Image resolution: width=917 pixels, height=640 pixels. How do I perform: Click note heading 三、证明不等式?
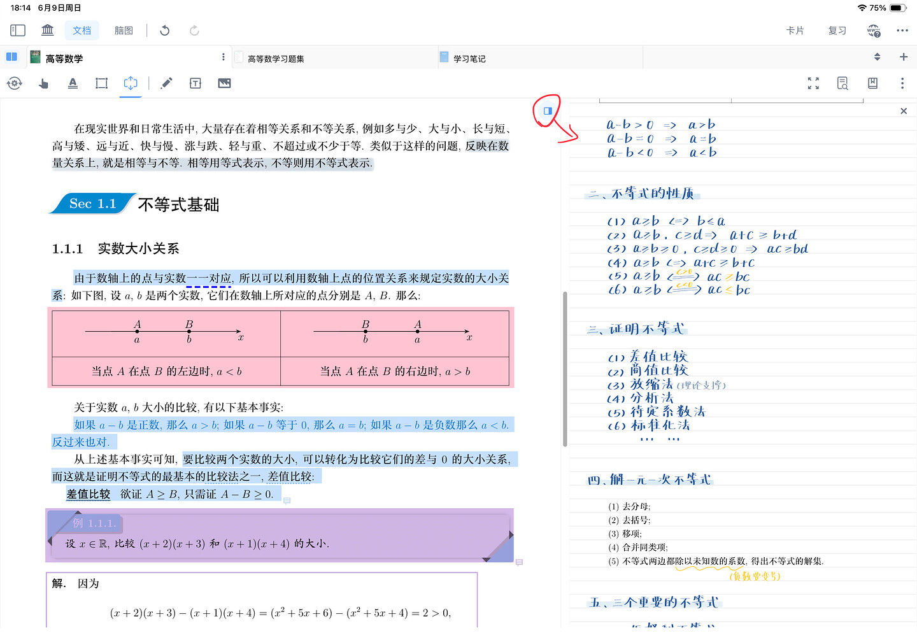point(636,329)
